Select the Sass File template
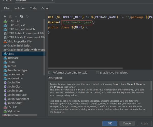153x127 pixels. [23, 115]
